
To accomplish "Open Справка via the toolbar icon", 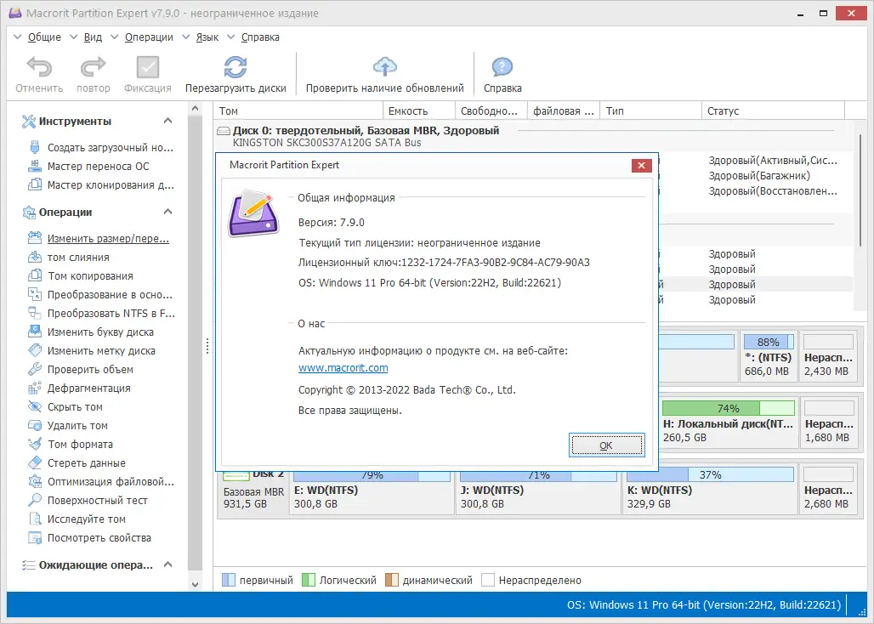I will pos(502,73).
